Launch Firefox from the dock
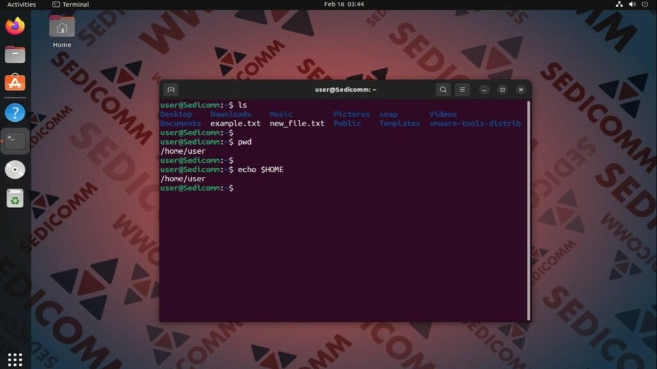 pyautogui.click(x=15, y=26)
